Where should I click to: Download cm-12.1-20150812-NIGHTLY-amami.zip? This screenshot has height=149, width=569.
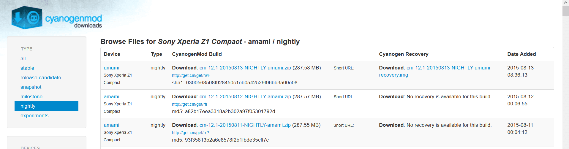[245, 96]
